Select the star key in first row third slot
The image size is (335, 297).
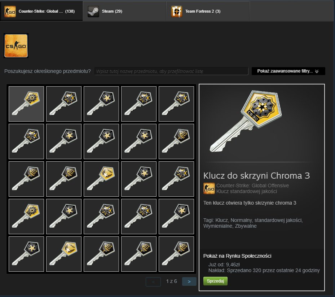point(101,104)
